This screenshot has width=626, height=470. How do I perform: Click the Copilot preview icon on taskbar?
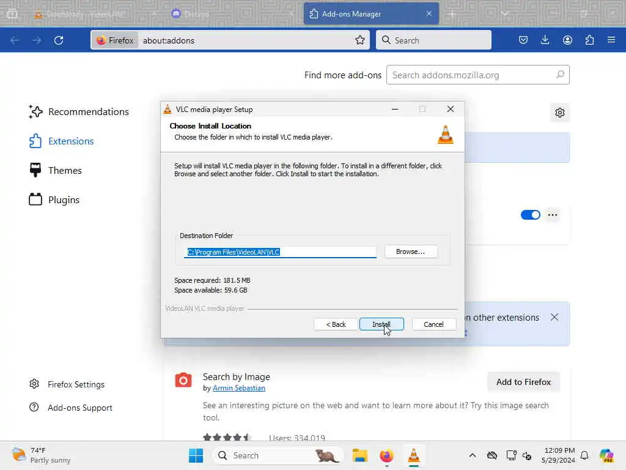pos(607,455)
